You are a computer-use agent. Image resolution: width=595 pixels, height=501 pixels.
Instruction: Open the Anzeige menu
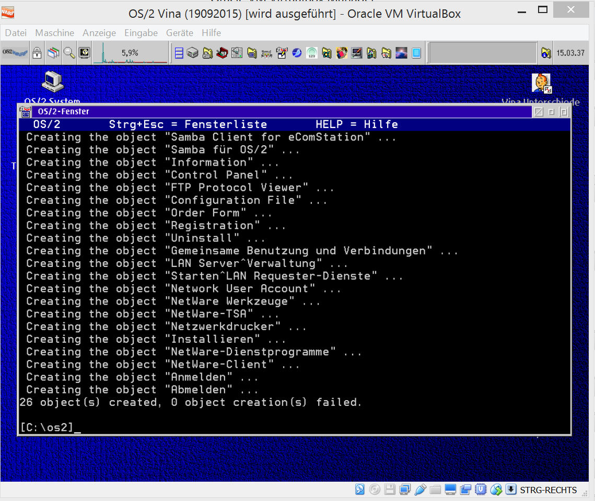point(99,33)
